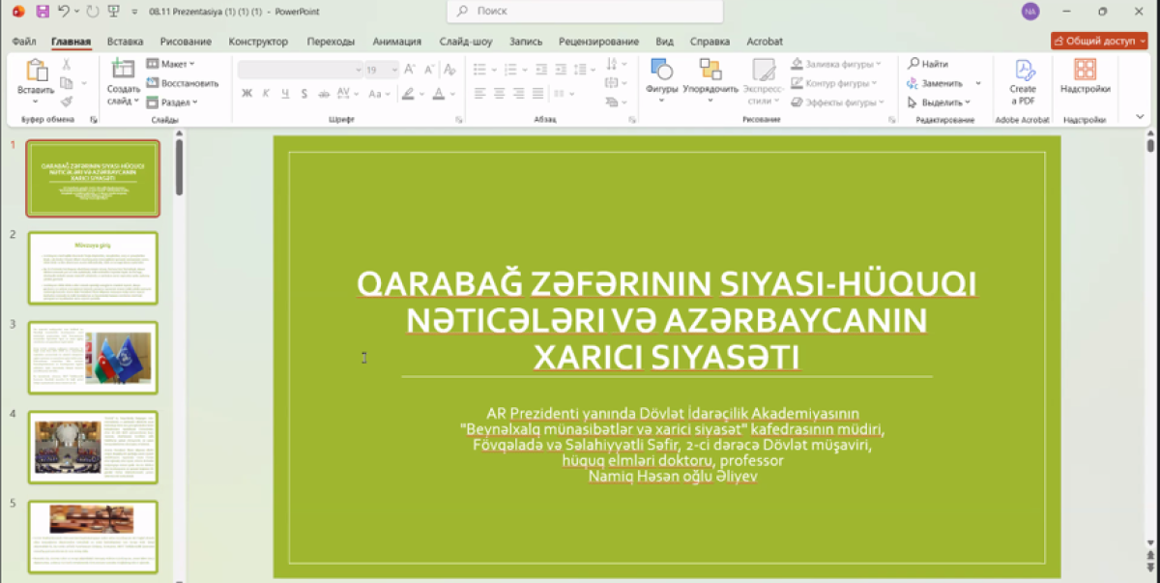Click the Format Painter brush icon
Screen dimensions: 1160x583
tap(67, 102)
